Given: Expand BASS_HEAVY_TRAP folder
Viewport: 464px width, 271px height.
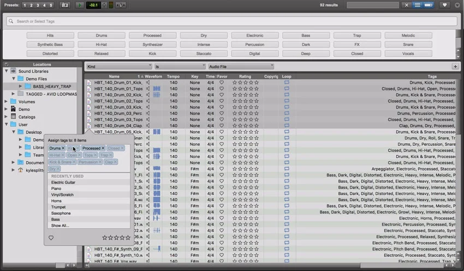Looking at the screenshot, I should coord(20,86).
